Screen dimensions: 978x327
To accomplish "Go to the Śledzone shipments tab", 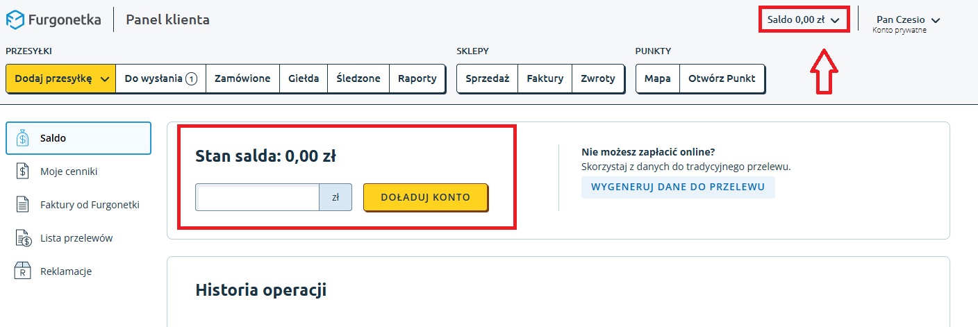I will tap(358, 78).
